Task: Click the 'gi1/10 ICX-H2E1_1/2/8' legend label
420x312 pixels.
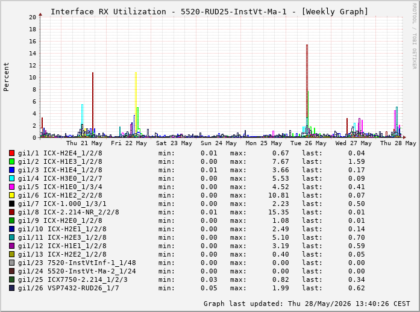Action: pyautogui.click(x=62, y=229)
